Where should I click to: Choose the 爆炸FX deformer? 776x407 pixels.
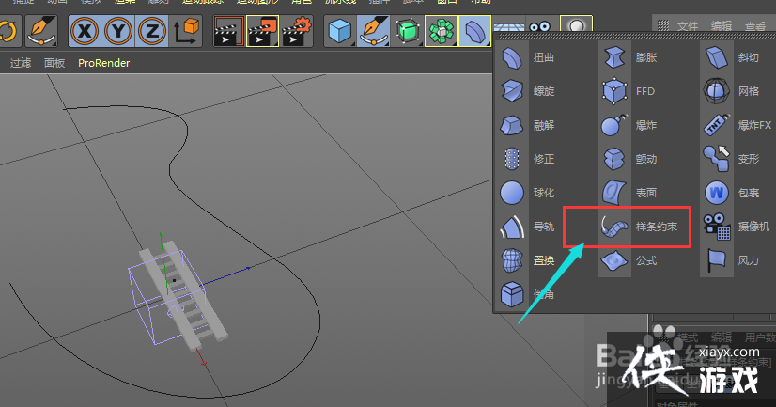coord(737,125)
